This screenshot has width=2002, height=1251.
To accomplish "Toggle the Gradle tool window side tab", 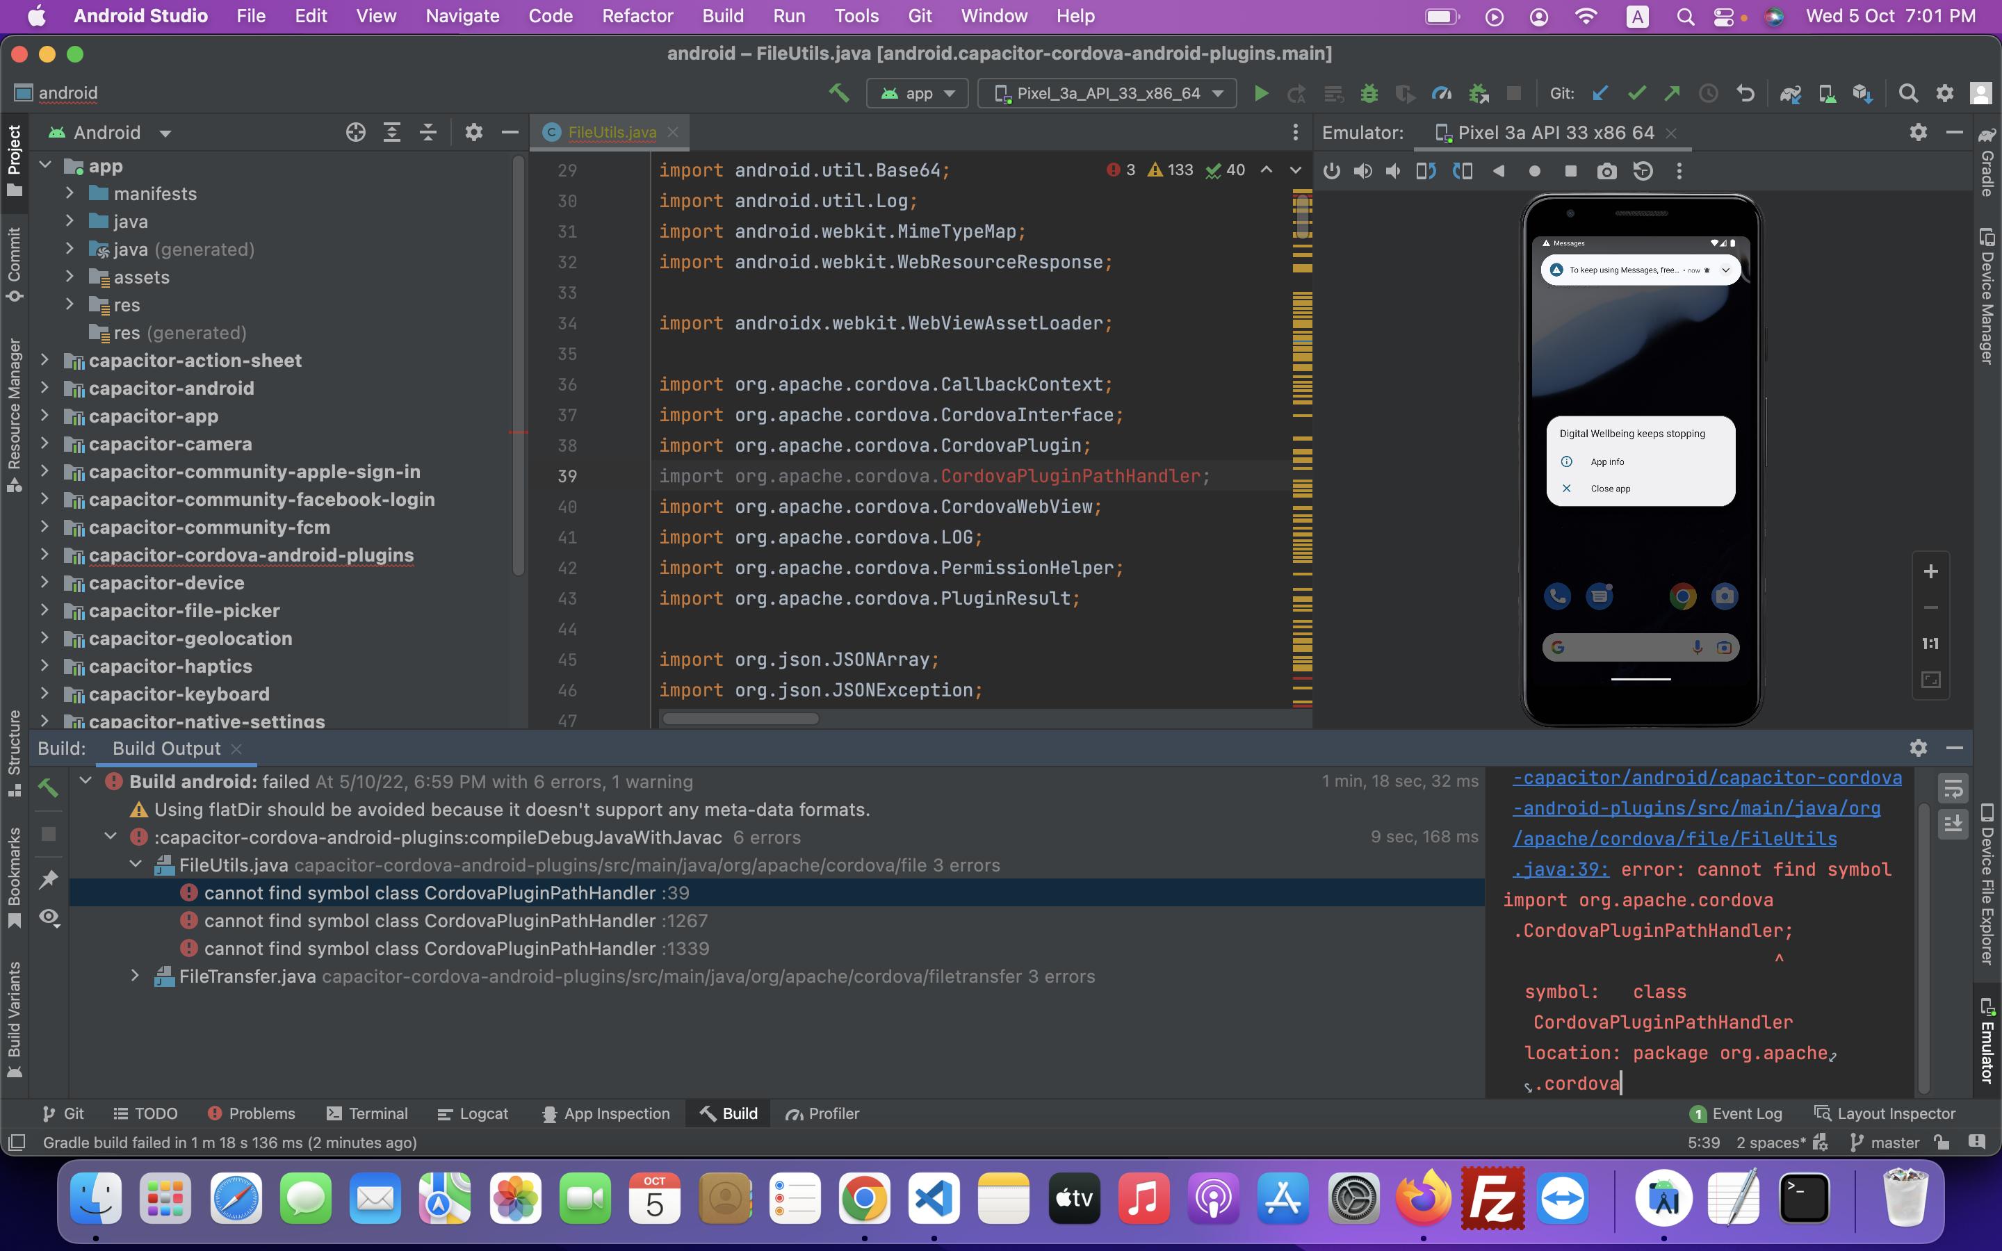I will [1986, 162].
